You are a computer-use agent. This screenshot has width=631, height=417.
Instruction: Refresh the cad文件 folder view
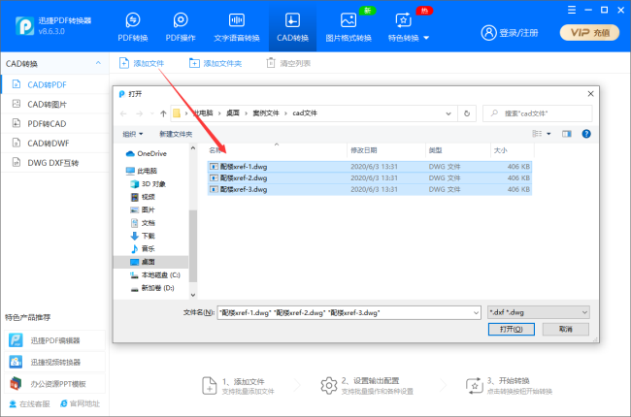(467, 113)
